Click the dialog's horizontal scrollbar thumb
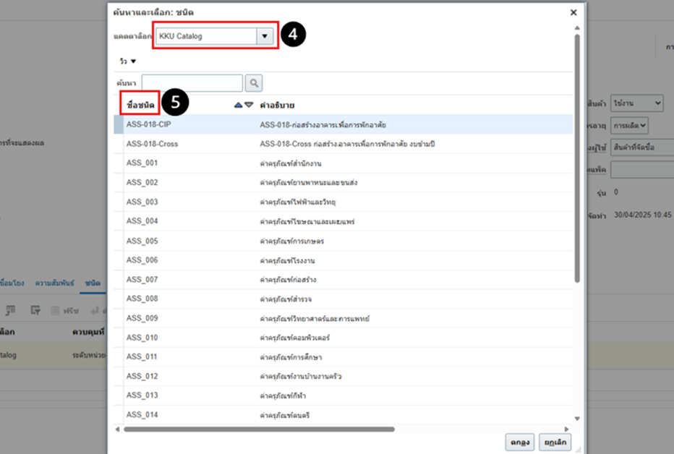The width and height of the screenshot is (674, 454). (259, 429)
